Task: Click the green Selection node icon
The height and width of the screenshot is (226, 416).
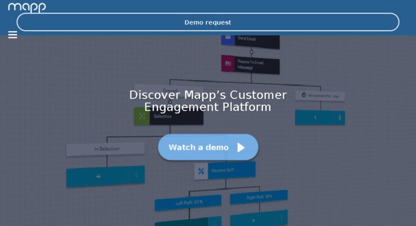Action: [142, 116]
